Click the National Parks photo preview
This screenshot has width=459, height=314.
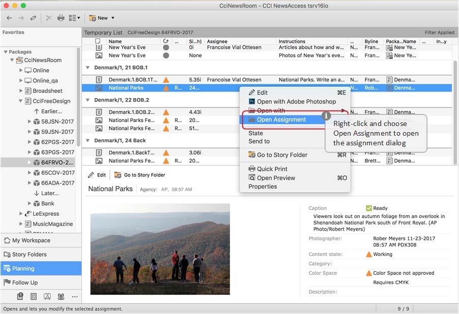point(160,249)
